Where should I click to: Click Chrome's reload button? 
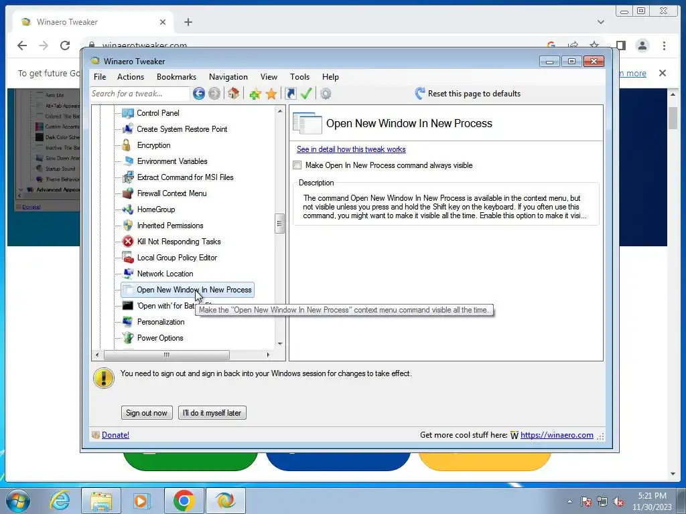pos(65,46)
